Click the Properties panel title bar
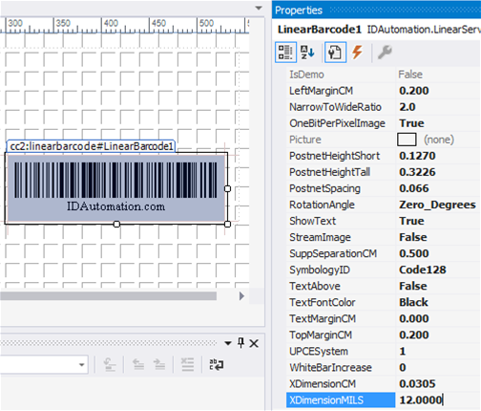The width and height of the screenshot is (481, 411). [x=377, y=11]
